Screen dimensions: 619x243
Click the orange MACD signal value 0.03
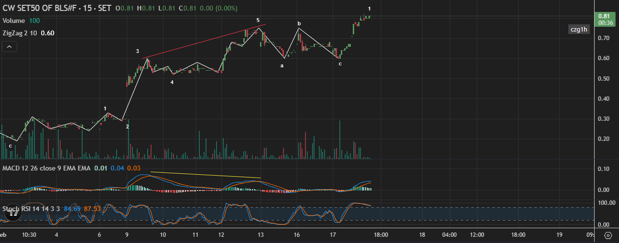tap(134, 168)
